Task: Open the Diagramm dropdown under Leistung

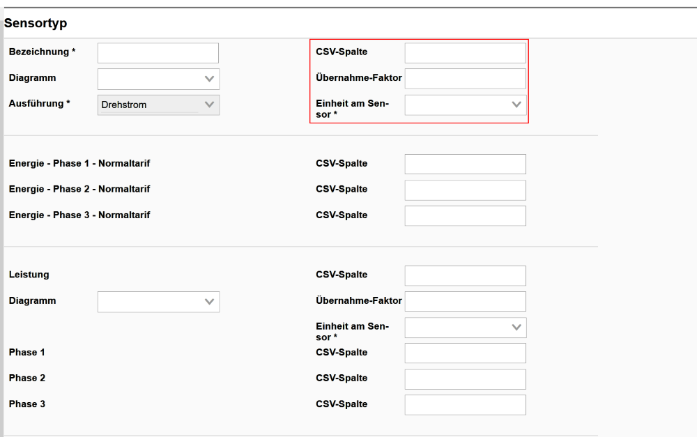Action: [158, 302]
